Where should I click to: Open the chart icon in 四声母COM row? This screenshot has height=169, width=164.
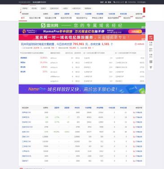tap(134, 113)
